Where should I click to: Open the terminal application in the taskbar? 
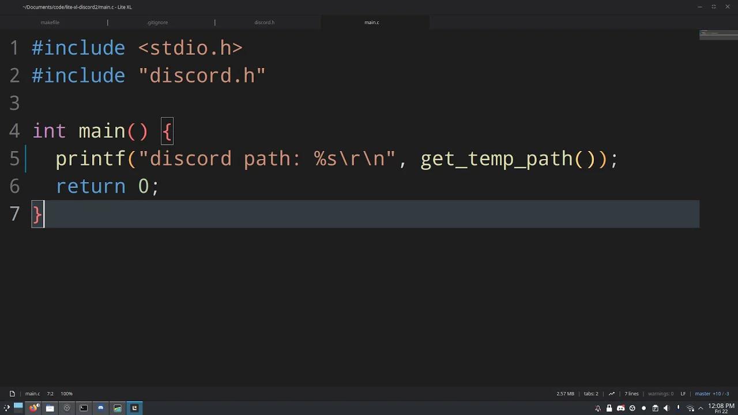(84, 408)
